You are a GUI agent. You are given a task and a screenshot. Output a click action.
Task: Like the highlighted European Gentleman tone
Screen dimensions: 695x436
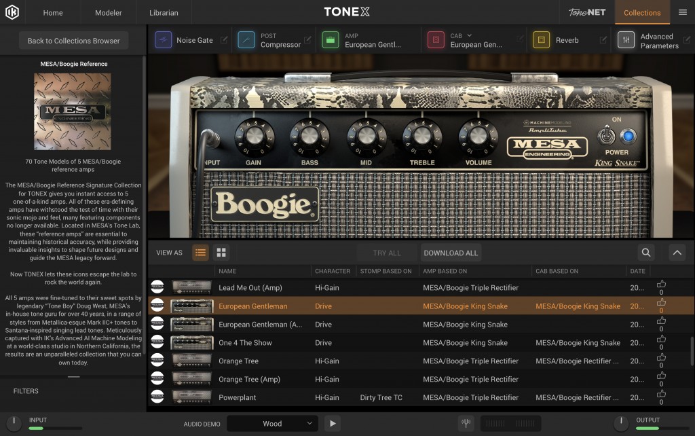661,302
